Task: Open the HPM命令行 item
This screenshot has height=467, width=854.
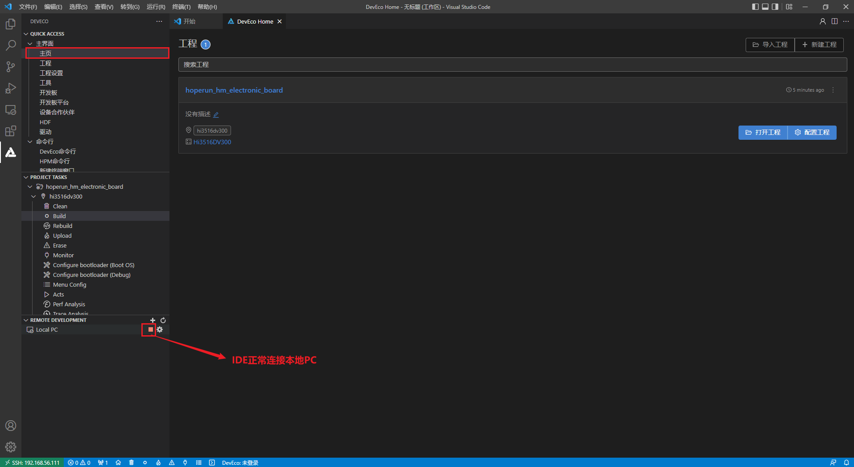Action: [x=95, y=161]
